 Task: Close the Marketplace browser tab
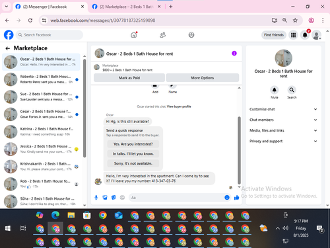(159, 7)
